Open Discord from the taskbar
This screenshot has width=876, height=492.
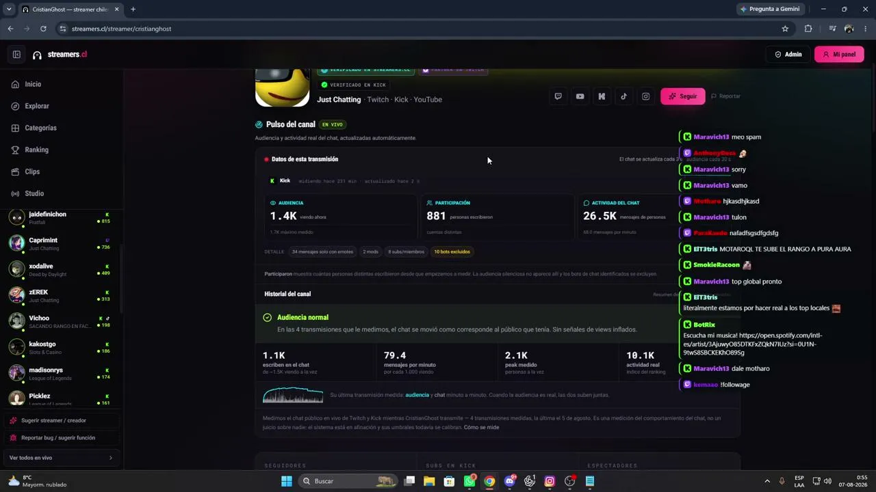(510, 481)
